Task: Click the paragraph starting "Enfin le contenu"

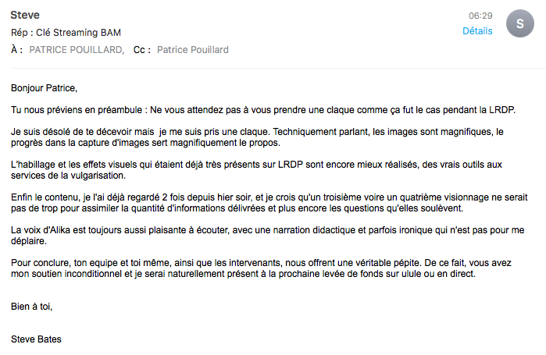Action: [x=269, y=203]
